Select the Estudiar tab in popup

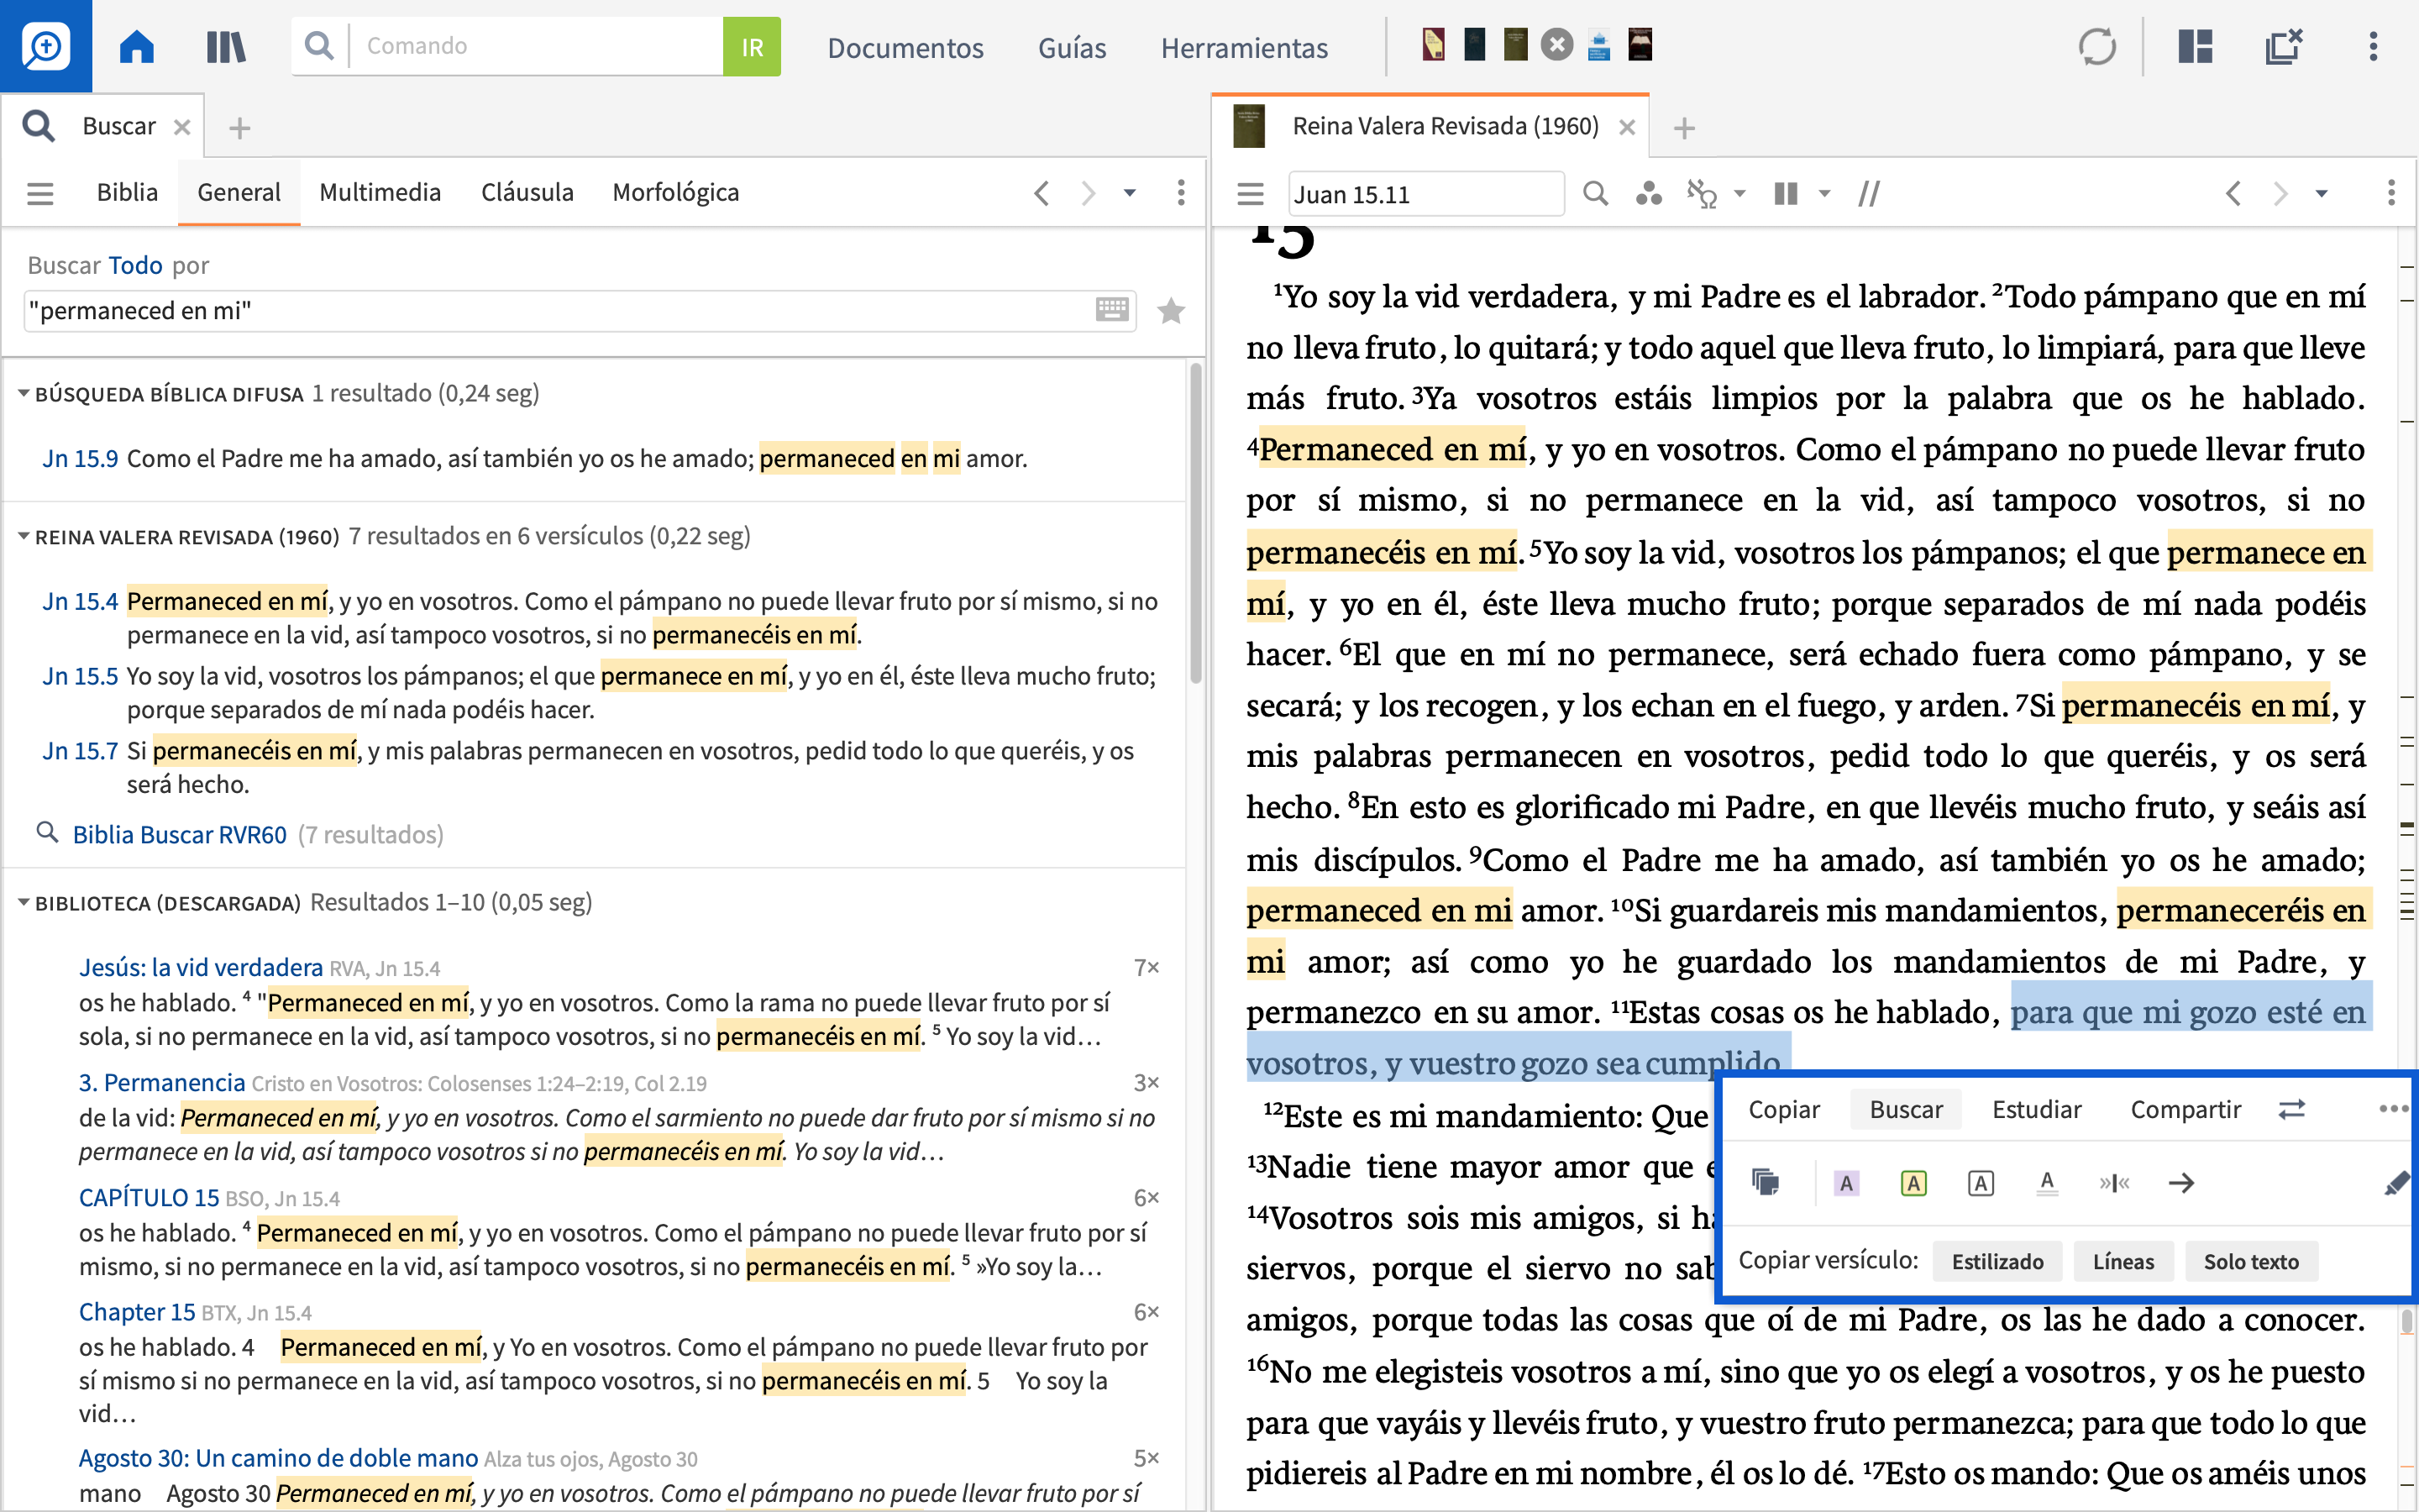2036,1109
